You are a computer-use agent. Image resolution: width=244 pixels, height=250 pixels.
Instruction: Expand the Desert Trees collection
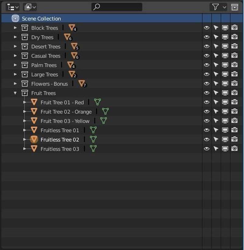click(x=16, y=47)
